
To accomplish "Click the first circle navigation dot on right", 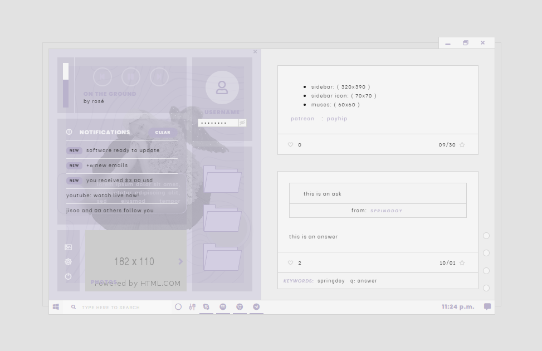I will pos(486,236).
